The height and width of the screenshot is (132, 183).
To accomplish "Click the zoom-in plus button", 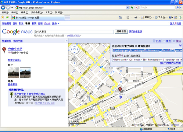I will 74,63.
